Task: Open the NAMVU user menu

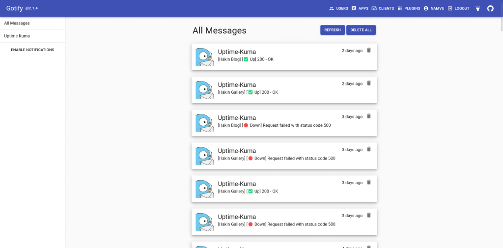Action: (x=434, y=9)
